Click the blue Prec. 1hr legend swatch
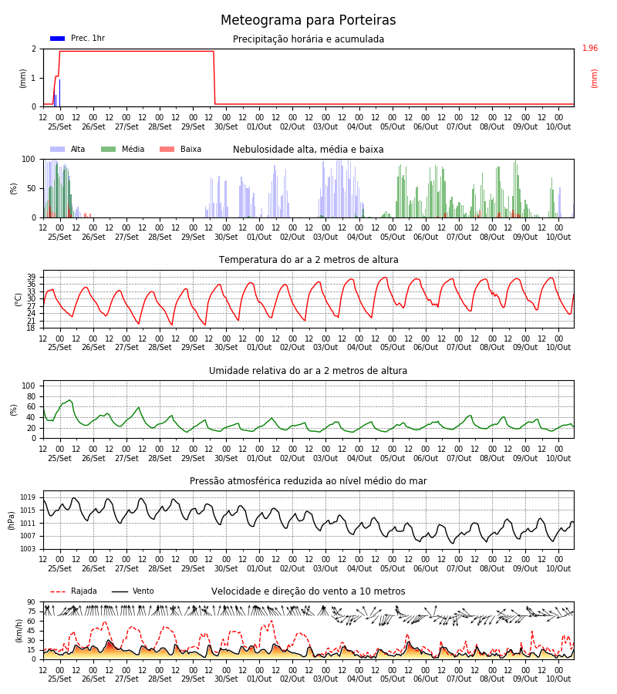 click(x=58, y=39)
